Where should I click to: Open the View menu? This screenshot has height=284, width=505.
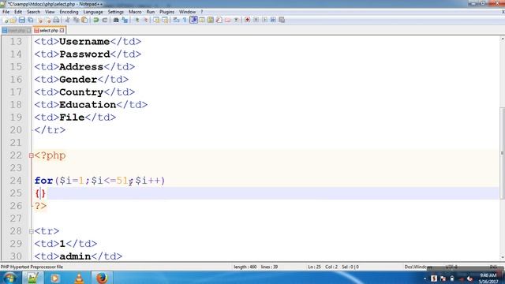(x=50, y=12)
